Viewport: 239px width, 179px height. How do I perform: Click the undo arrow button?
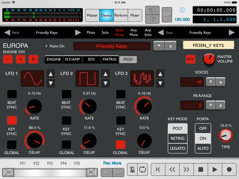tap(152, 10)
